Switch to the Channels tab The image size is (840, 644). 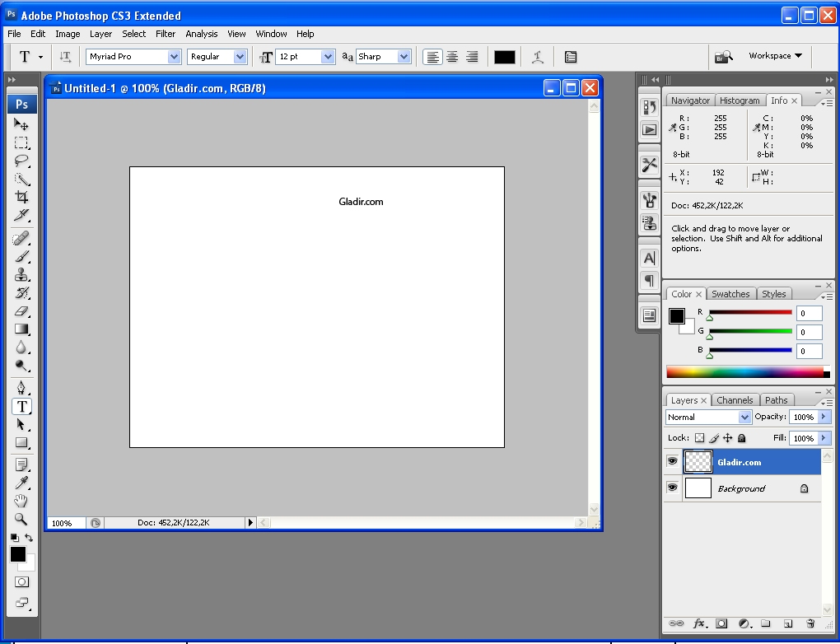[x=735, y=400]
